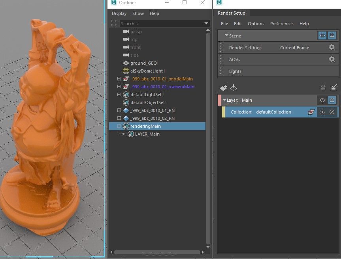Open the Display menu in the Outliner
341x259 pixels.
pos(119,13)
